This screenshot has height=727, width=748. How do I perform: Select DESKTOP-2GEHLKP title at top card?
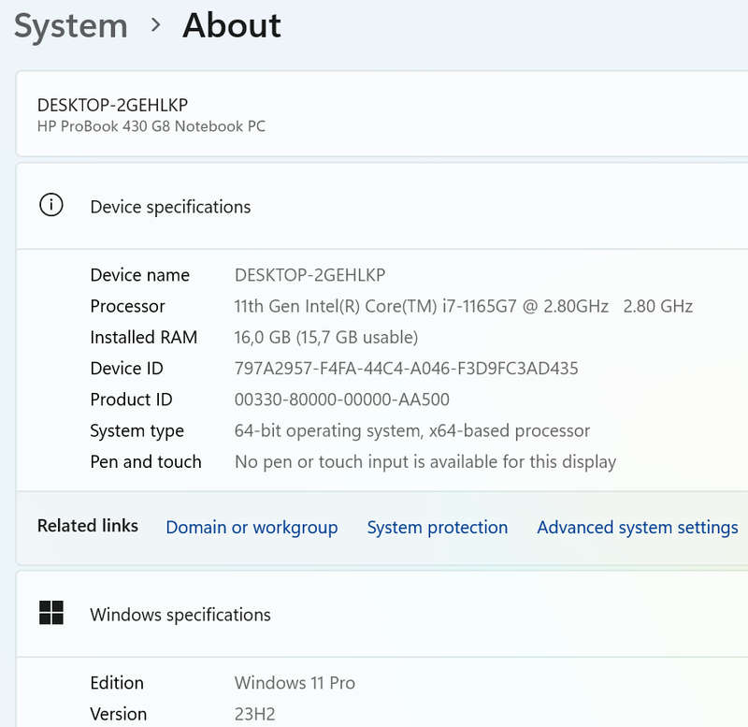[112, 105]
